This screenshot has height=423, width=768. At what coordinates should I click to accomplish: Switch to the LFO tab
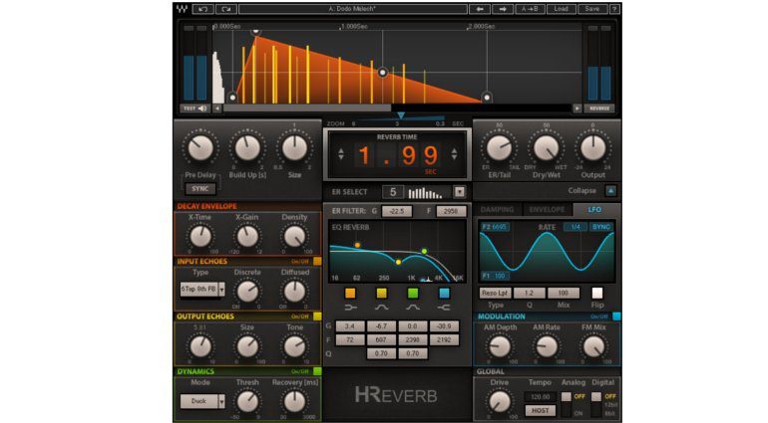594,209
